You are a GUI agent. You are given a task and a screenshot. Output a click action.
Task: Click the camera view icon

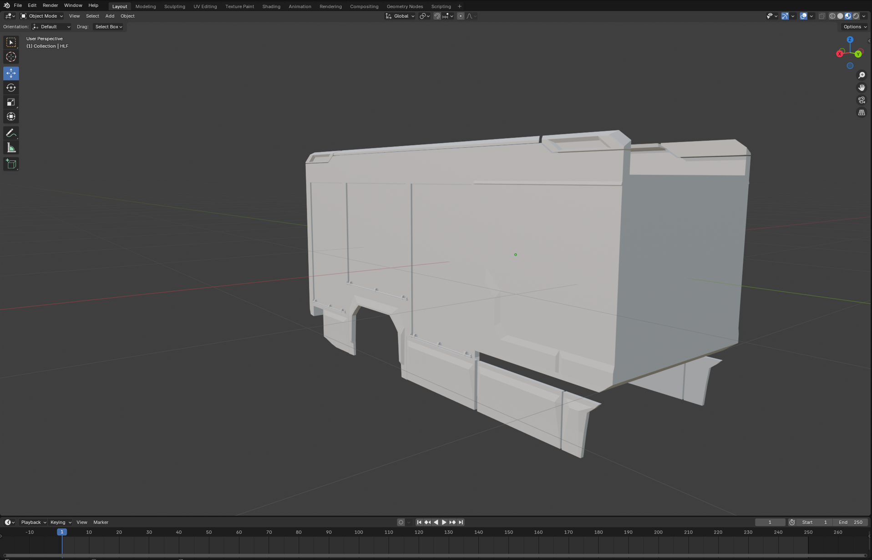click(x=862, y=100)
